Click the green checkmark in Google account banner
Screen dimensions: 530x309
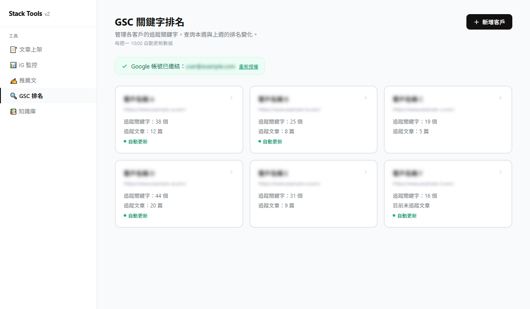(125, 66)
